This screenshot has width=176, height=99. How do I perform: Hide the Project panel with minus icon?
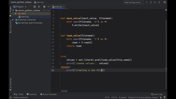[48, 7]
